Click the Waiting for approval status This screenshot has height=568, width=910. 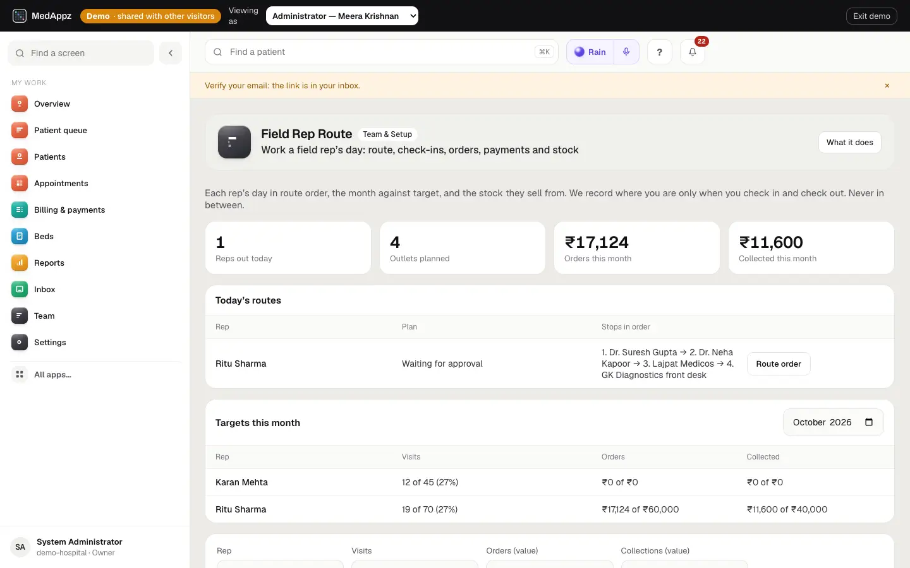tap(442, 364)
